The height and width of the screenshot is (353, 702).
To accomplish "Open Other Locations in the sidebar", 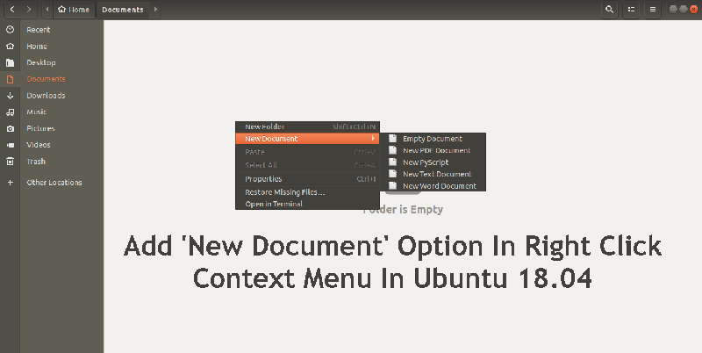I will coord(54,183).
